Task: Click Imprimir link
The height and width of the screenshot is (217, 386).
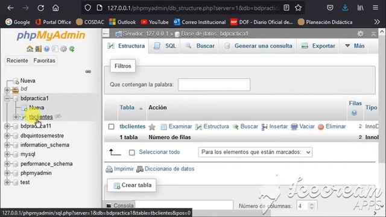Action: (x=119, y=169)
